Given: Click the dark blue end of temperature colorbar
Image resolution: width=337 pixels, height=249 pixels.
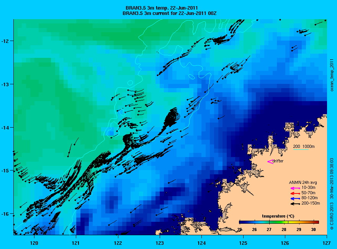Looking at the screenshot, I should 241,222.
